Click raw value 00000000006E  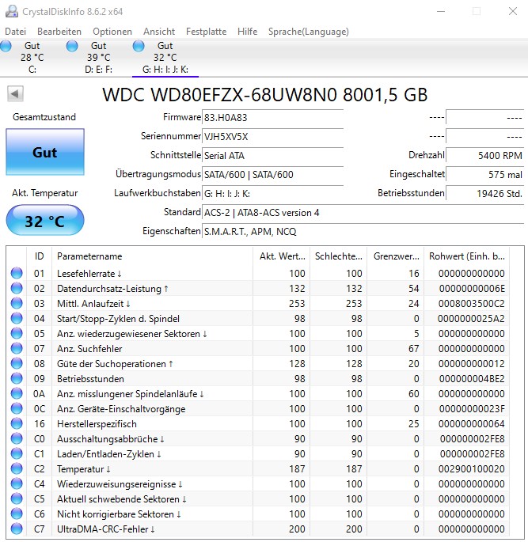(x=472, y=288)
